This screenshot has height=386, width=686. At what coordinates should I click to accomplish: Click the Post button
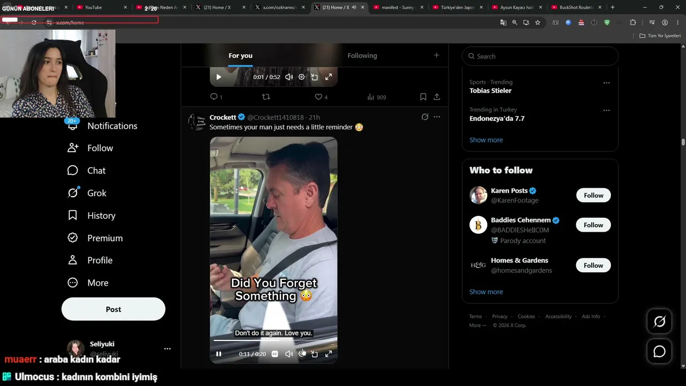pos(113,309)
